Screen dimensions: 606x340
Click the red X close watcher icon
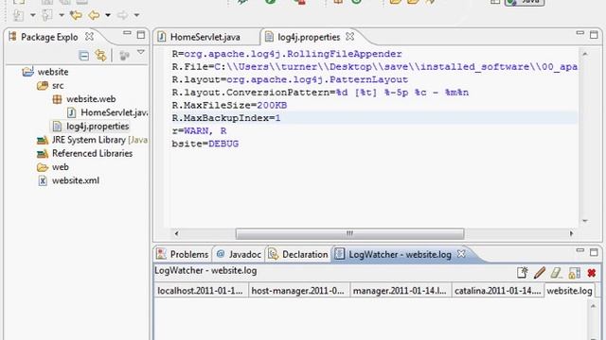(x=591, y=273)
